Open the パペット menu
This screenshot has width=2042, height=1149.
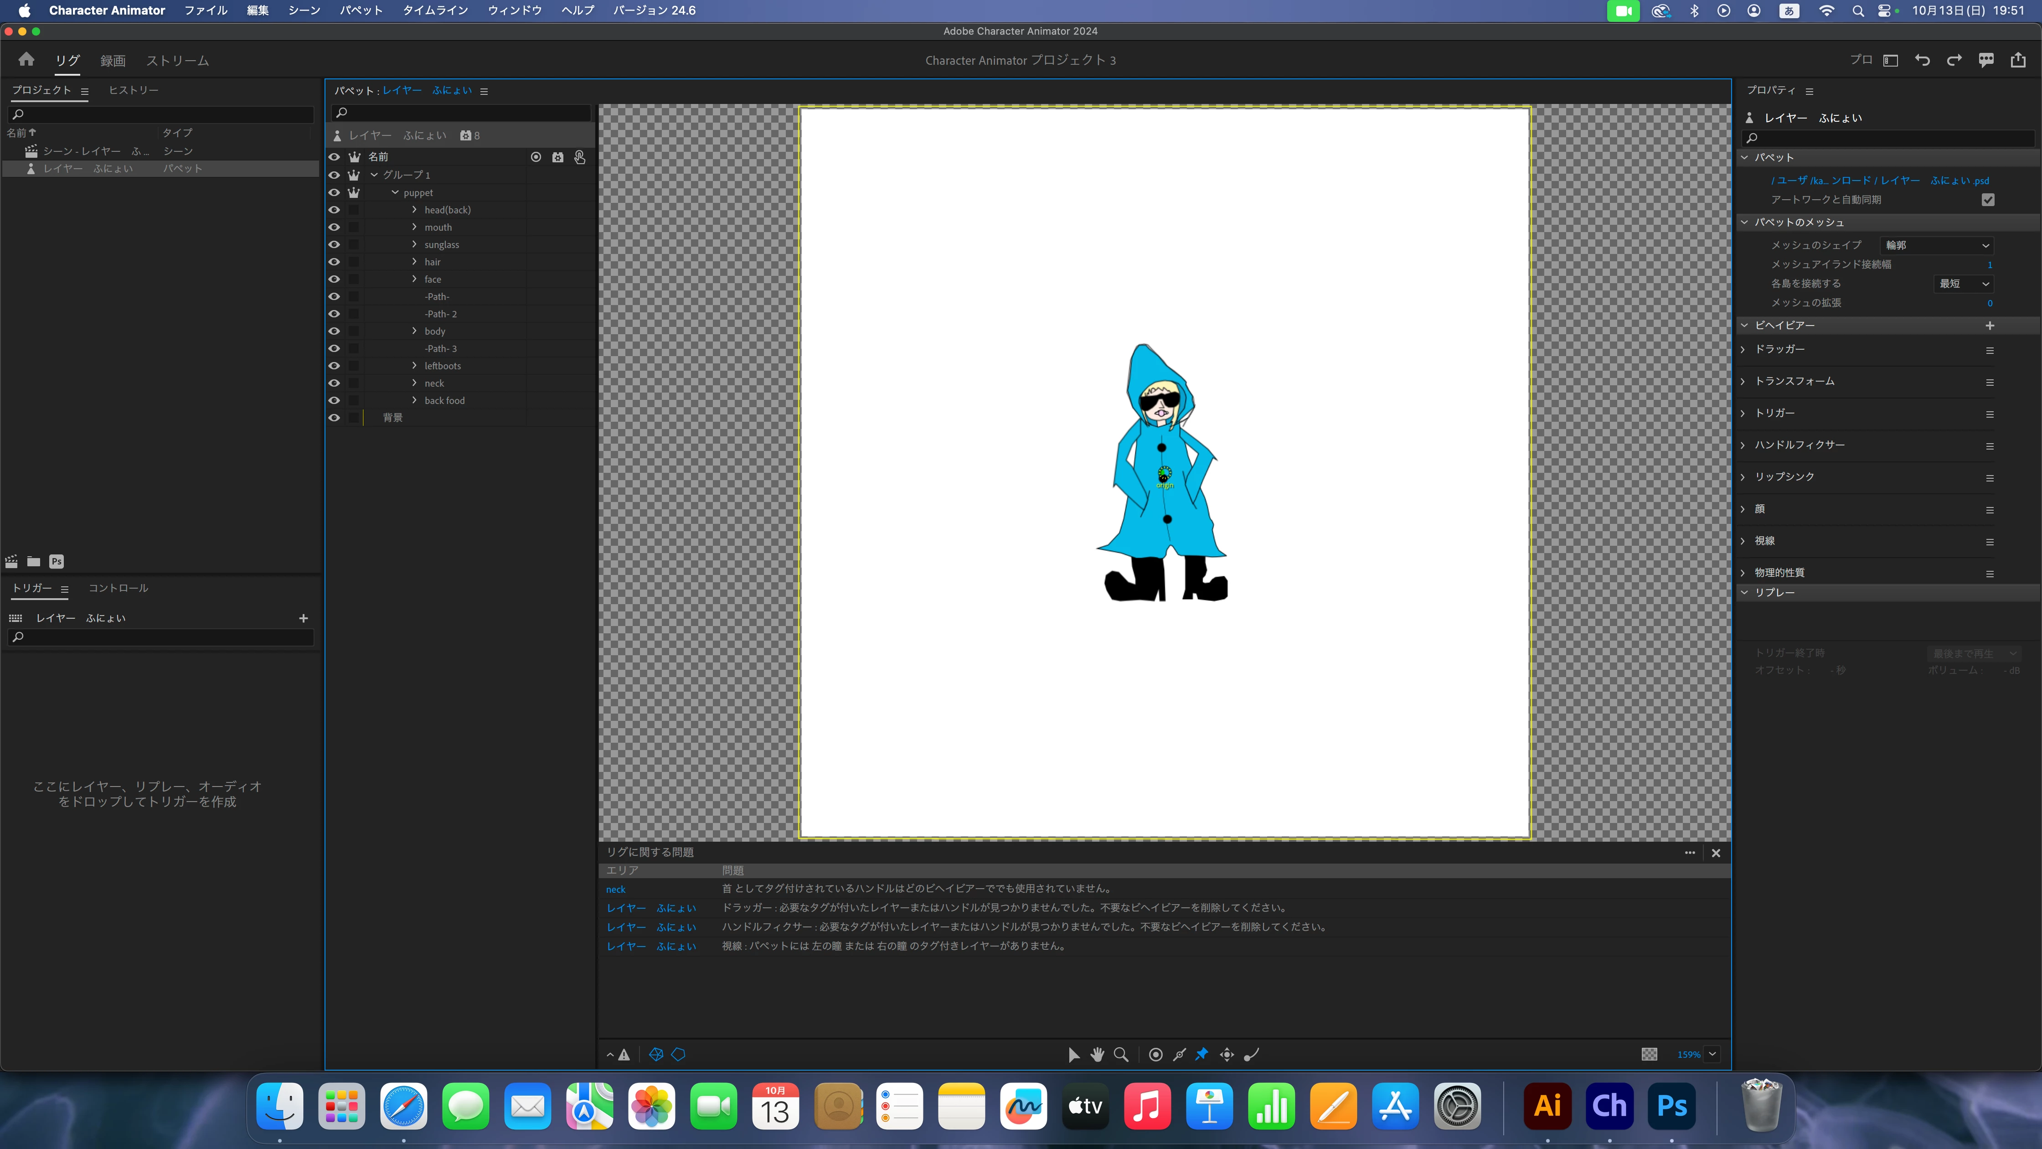point(361,10)
